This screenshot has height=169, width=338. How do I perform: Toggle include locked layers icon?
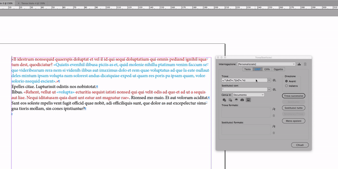tap(224, 100)
